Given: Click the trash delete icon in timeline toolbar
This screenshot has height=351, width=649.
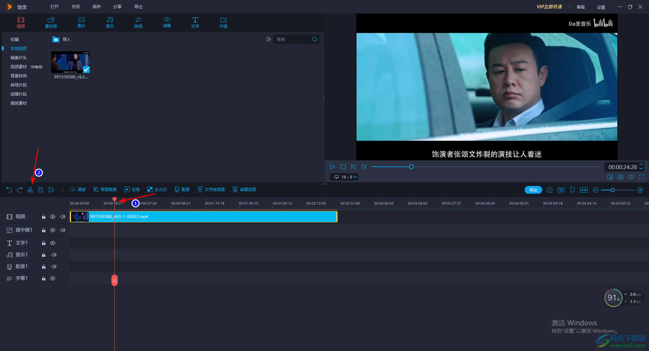Looking at the screenshot, I should point(40,190).
